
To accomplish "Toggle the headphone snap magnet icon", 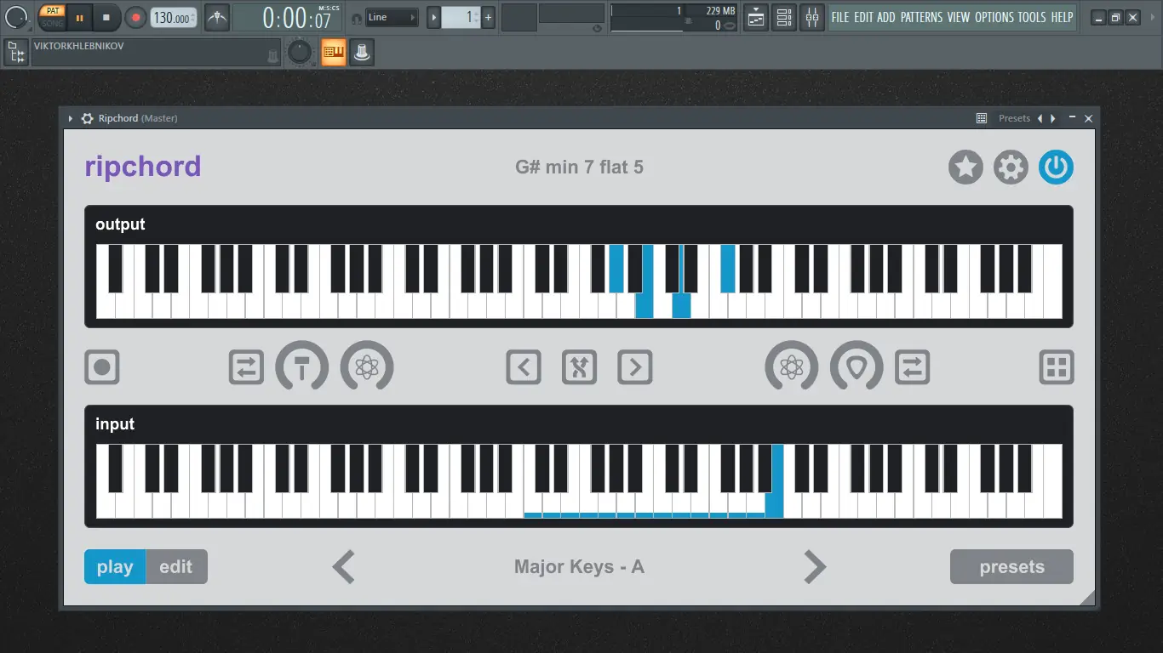I will click(357, 18).
